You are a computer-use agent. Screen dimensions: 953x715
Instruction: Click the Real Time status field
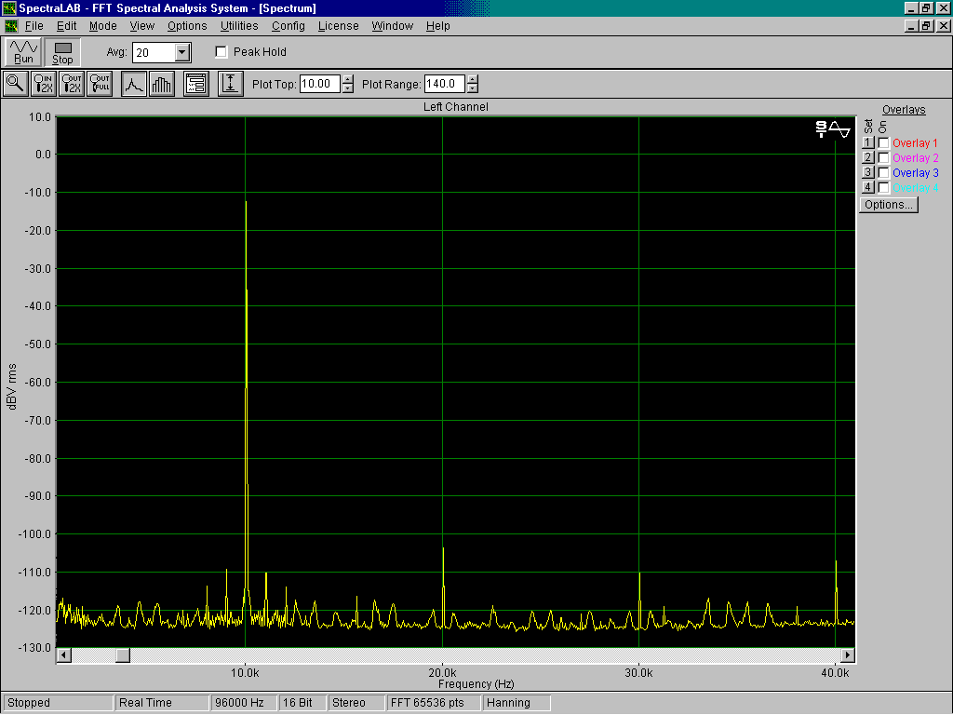click(162, 703)
